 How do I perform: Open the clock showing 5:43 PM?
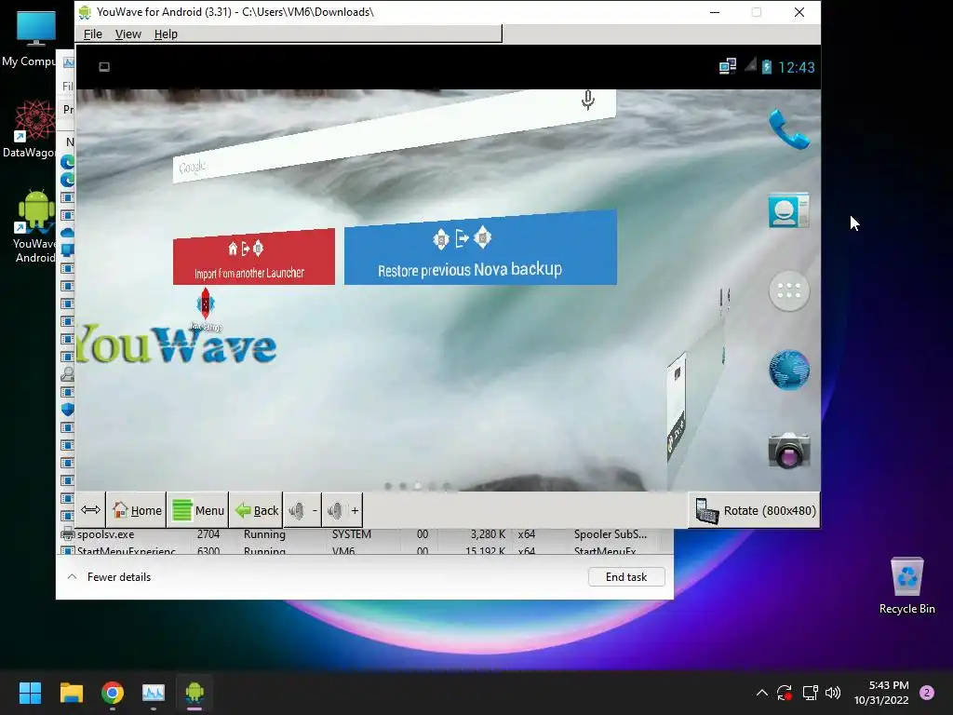click(880, 693)
